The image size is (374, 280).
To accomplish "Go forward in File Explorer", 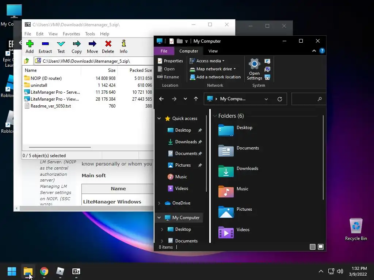I will click(174, 99).
